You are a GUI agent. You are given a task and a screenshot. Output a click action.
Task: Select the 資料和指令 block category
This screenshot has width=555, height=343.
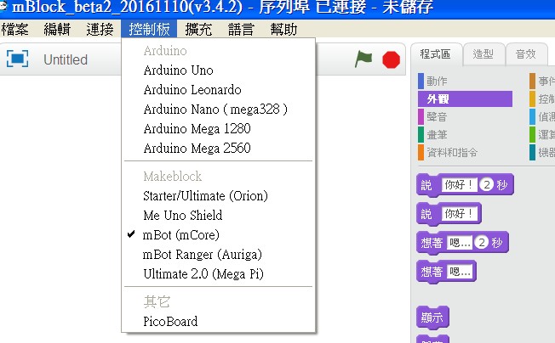[x=465, y=153]
